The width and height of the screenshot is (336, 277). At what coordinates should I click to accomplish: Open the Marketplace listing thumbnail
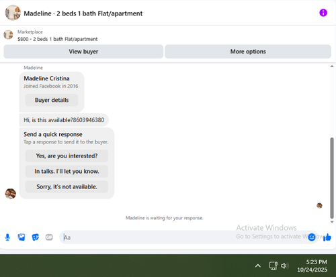(8, 35)
